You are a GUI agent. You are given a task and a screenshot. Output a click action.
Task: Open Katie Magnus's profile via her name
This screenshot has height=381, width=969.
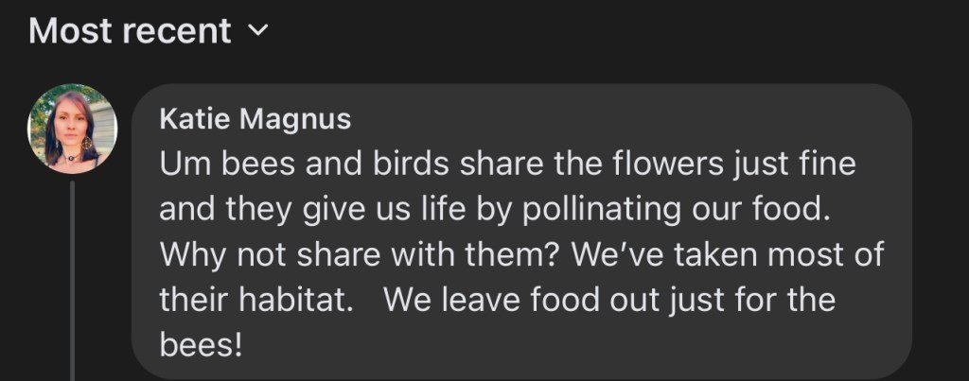255,119
